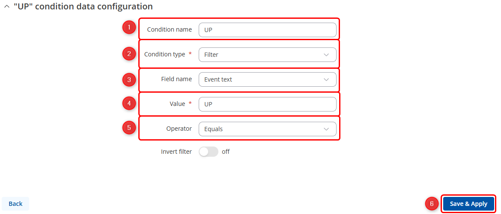Click the red step 3 marker
The image size is (501, 214).
pos(129,79)
